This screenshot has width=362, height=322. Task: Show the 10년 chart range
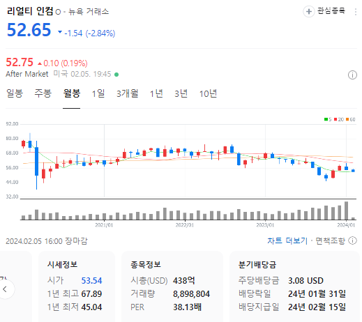[208, 93]
